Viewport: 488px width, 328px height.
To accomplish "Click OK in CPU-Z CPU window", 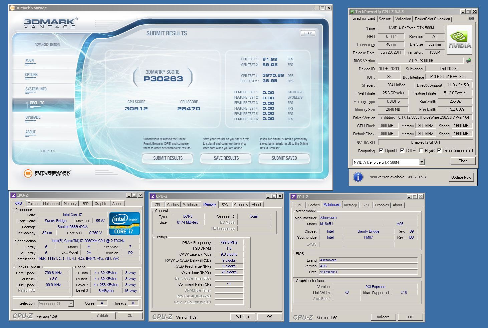I will [130, 316].
